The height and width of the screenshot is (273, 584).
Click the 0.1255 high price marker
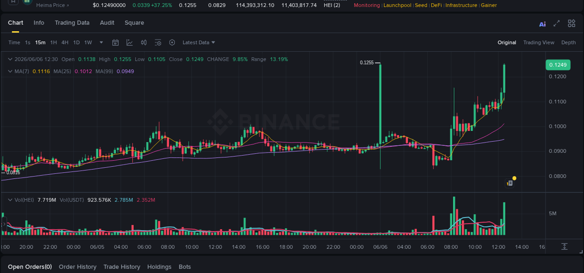pyautogui.click(x=367, y=62)
